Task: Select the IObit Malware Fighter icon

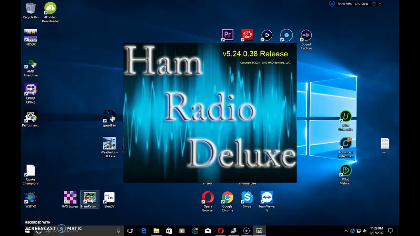Action: [346, 175]
